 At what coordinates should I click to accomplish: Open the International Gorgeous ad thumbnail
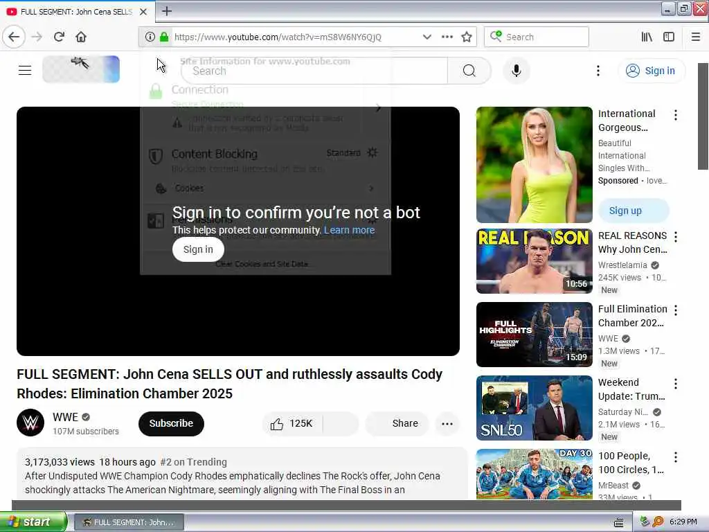point(534,165)
